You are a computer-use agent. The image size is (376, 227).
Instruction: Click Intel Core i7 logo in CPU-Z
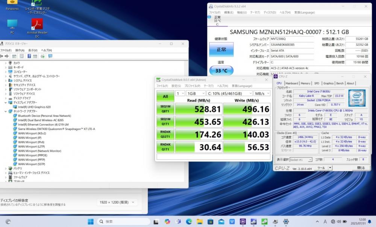(x=357, y=98)
